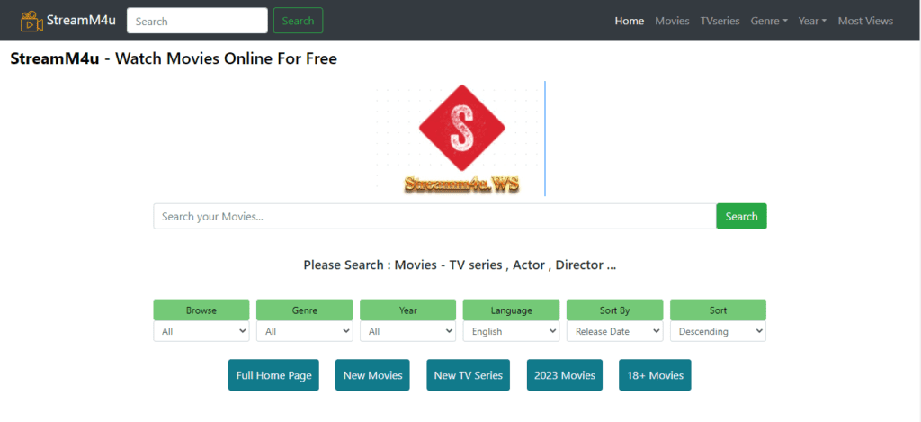921x422 pixels.
Task: Click the StreamM4u camera logo icon
Action: click(x=31, y=22)
